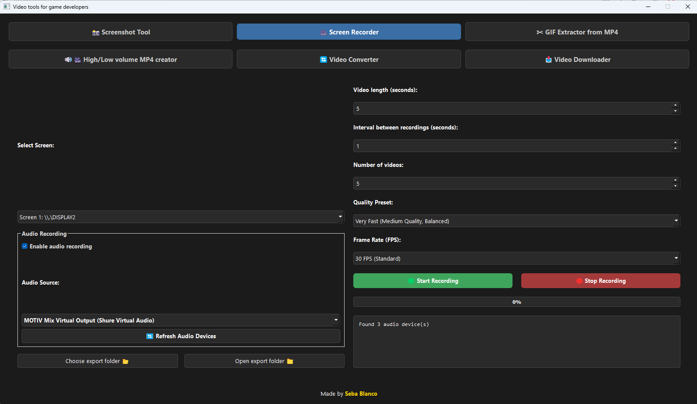Click the 'Quality Preset:' label
This screenshot has width=697, height=404.
(373, 202)
